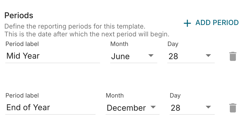Image resolution: width=251 pixels, height=140 pixels.
Task: Delete the Mid Year period via trash icon
Action: 233,56
